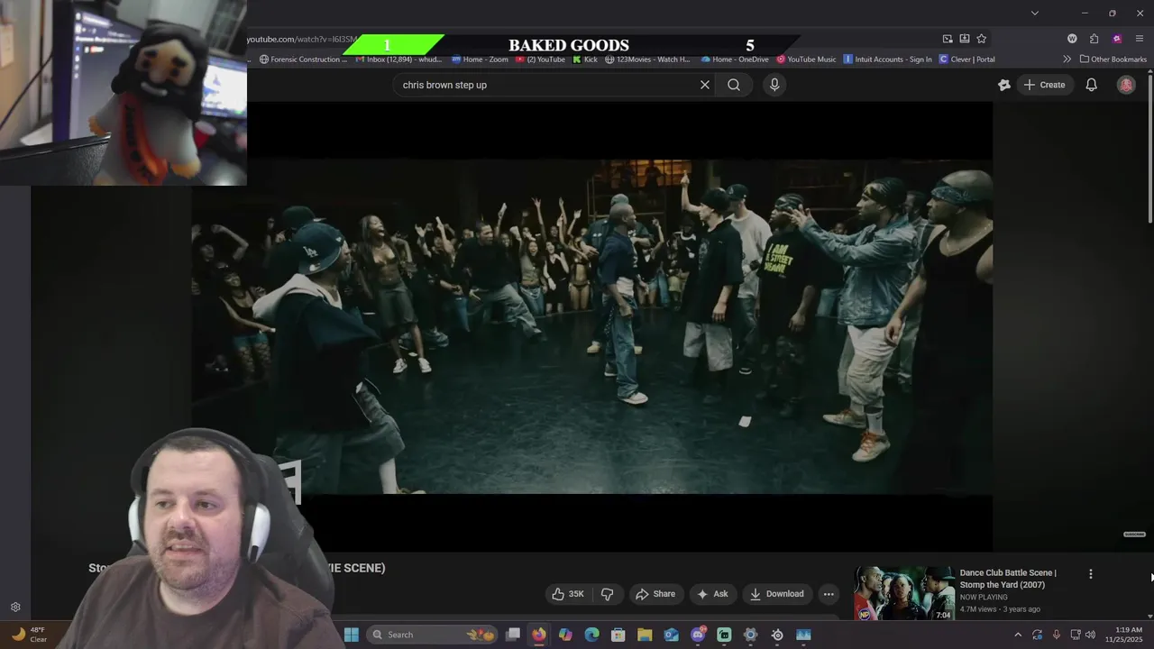Open Copilot from the taskbar
This screenshot has height=649, width=1154.
pyautogui.click(x=565, y=635)
